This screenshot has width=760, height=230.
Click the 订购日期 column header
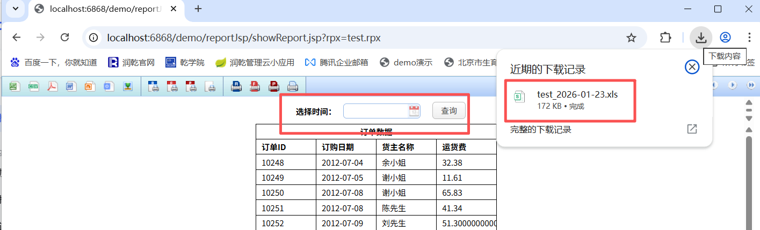[x=346, y=147]
